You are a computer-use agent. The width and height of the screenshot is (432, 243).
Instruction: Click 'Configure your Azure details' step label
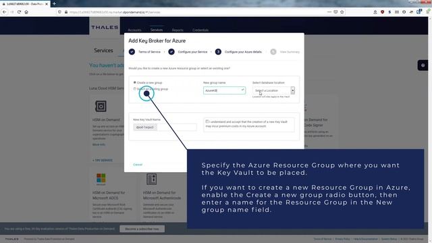click(243, 52)
